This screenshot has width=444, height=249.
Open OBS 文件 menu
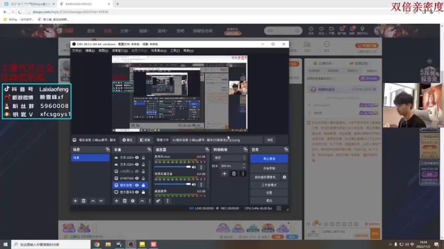tap(77, 51)
